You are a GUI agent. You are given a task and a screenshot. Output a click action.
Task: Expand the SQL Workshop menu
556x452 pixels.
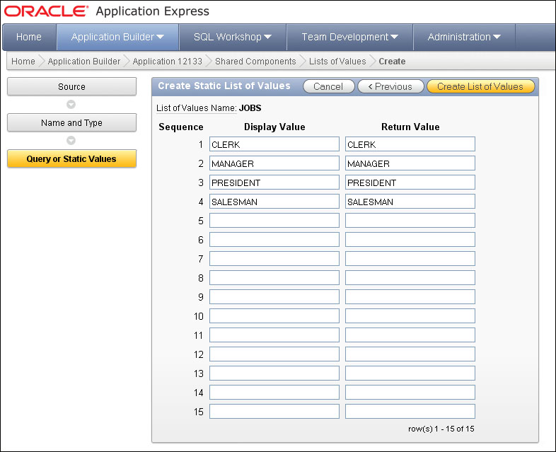click(x=232, y=37)
